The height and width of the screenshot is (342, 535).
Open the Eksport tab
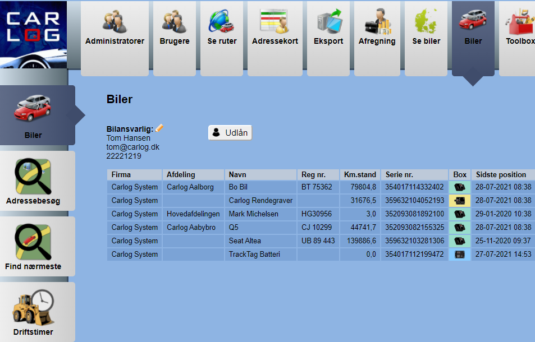point(328,38)
